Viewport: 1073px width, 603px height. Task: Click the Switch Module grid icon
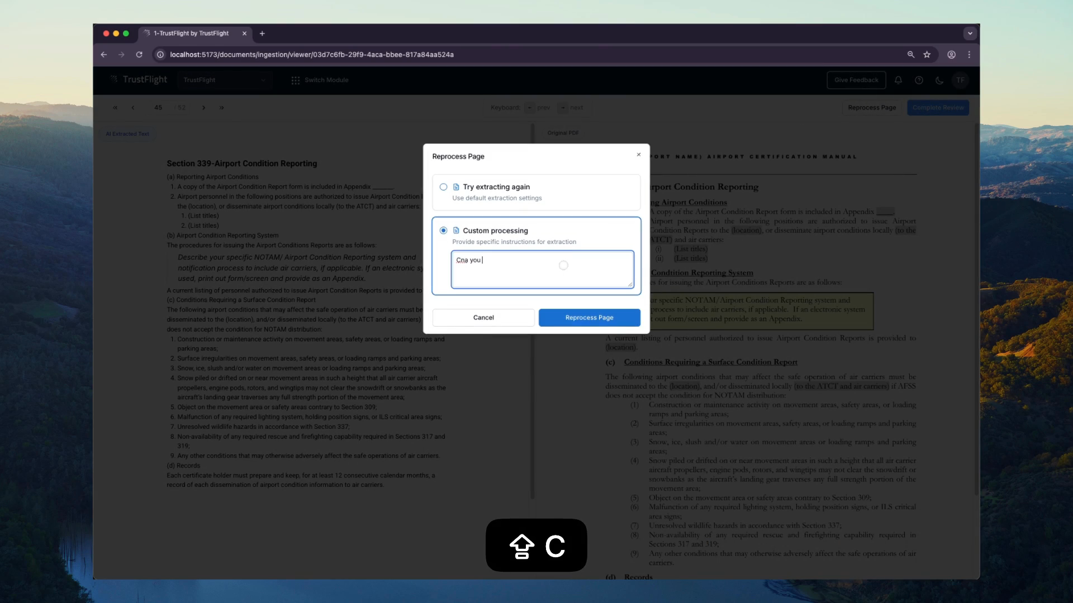[295, 80]
